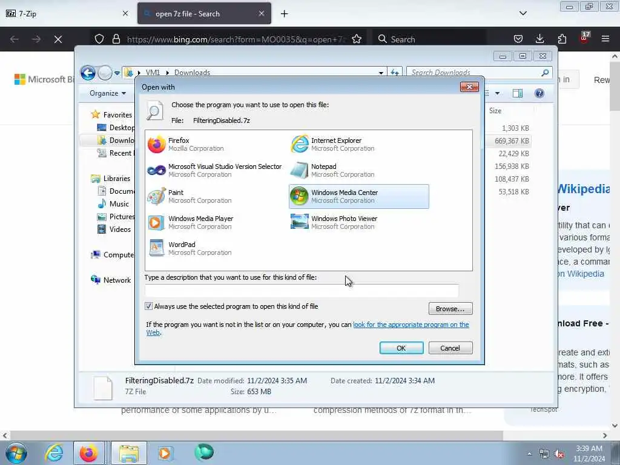Toggle the Explorer preview pane
This screenshot has height=465, width=620.
tap(518, 93)
